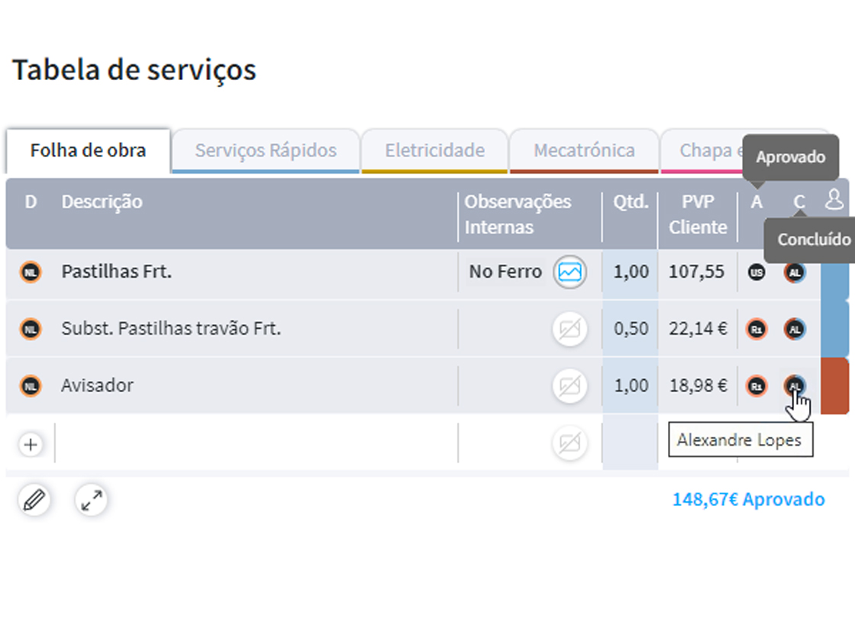Click the 148,67€ Aprovado total link
The height and width of the screenshot is (618, 855).
[749, 500]
